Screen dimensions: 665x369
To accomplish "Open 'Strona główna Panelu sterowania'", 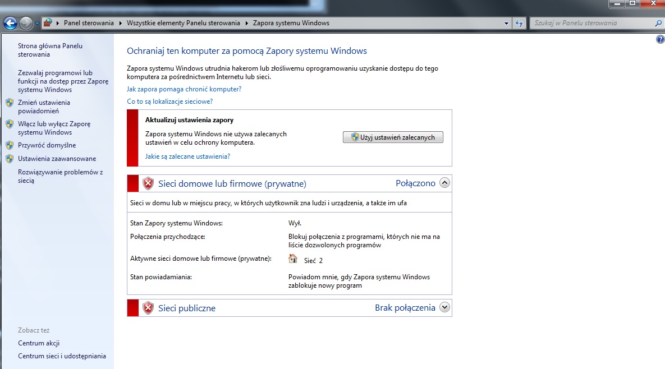I will click(x=50, y=50).
